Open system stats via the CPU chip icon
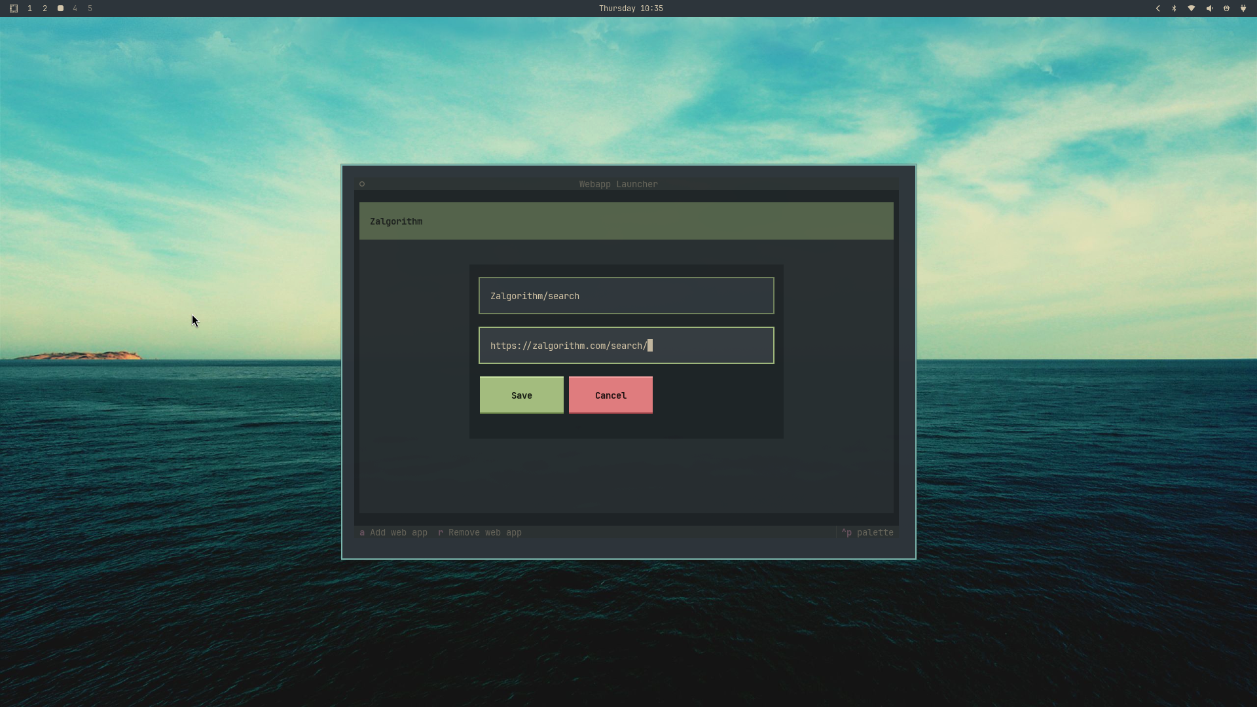Viewport: 1257px width, 707px height. [1226, 9]
